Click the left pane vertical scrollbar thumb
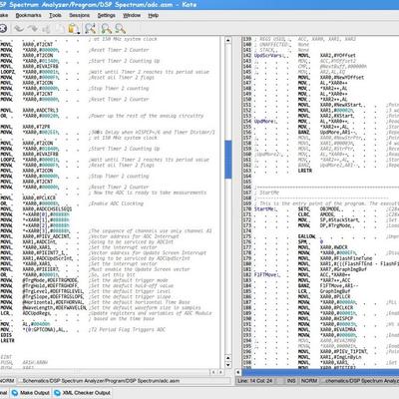Screen dimensions: 399x399 point(228,160)
